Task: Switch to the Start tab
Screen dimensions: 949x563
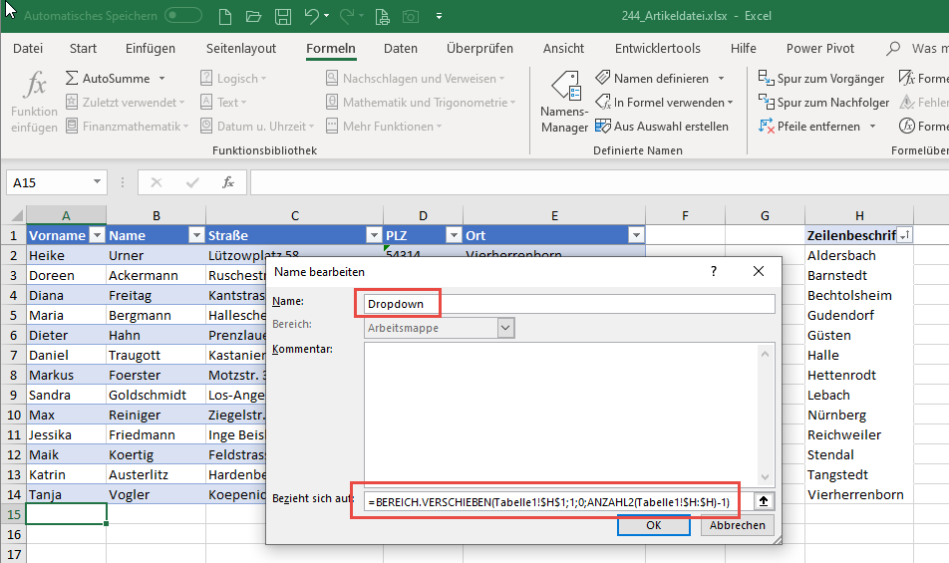Action: [83, 49]
